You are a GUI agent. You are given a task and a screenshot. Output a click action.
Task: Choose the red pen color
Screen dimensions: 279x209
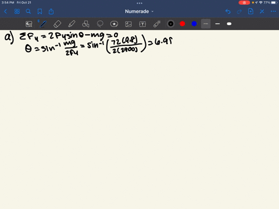[x=183, y=24]
